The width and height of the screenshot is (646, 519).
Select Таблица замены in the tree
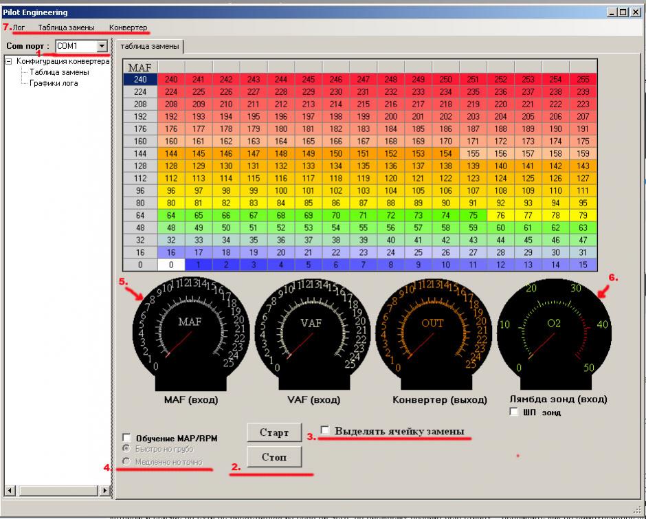pyautogui.click(x=59, y=72)
